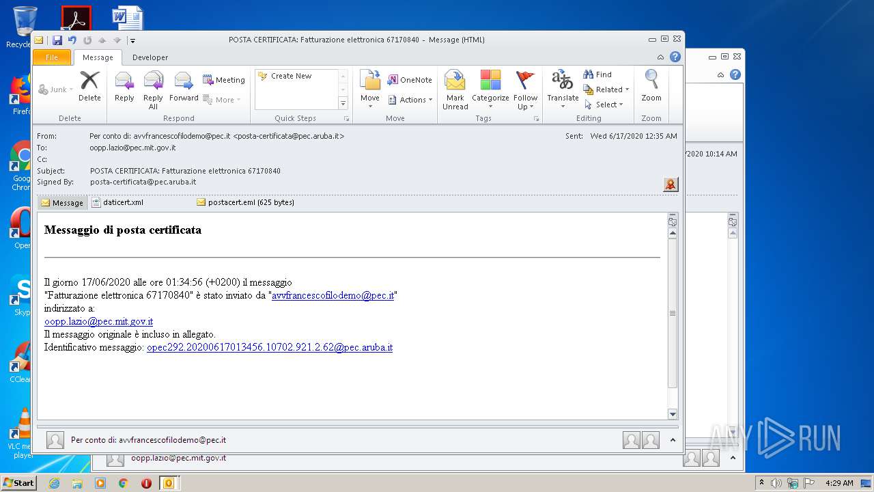Click the Follow Up flag

526,90
